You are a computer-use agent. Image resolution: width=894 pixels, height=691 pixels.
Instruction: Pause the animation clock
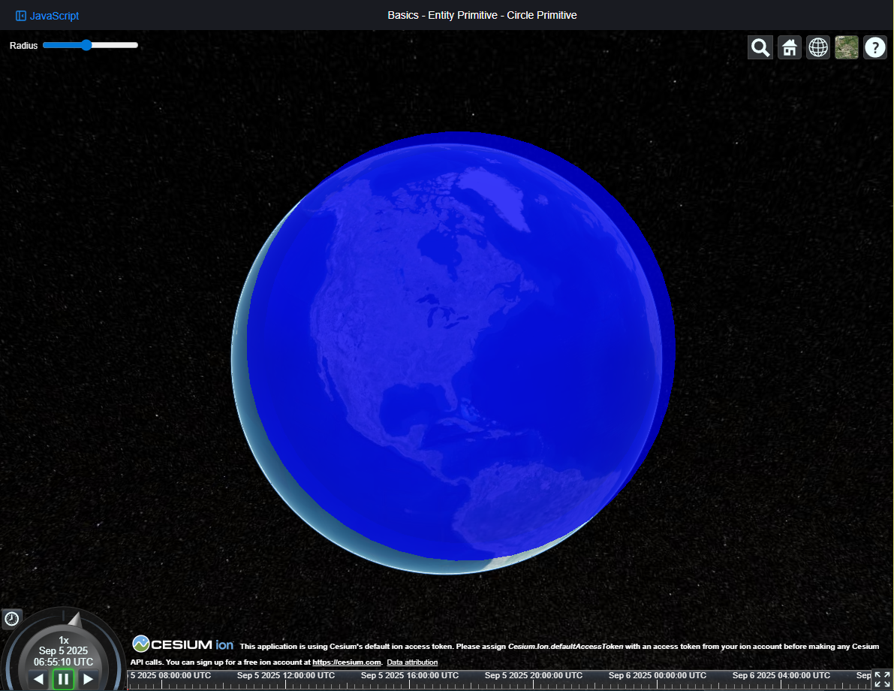(63, 679)
